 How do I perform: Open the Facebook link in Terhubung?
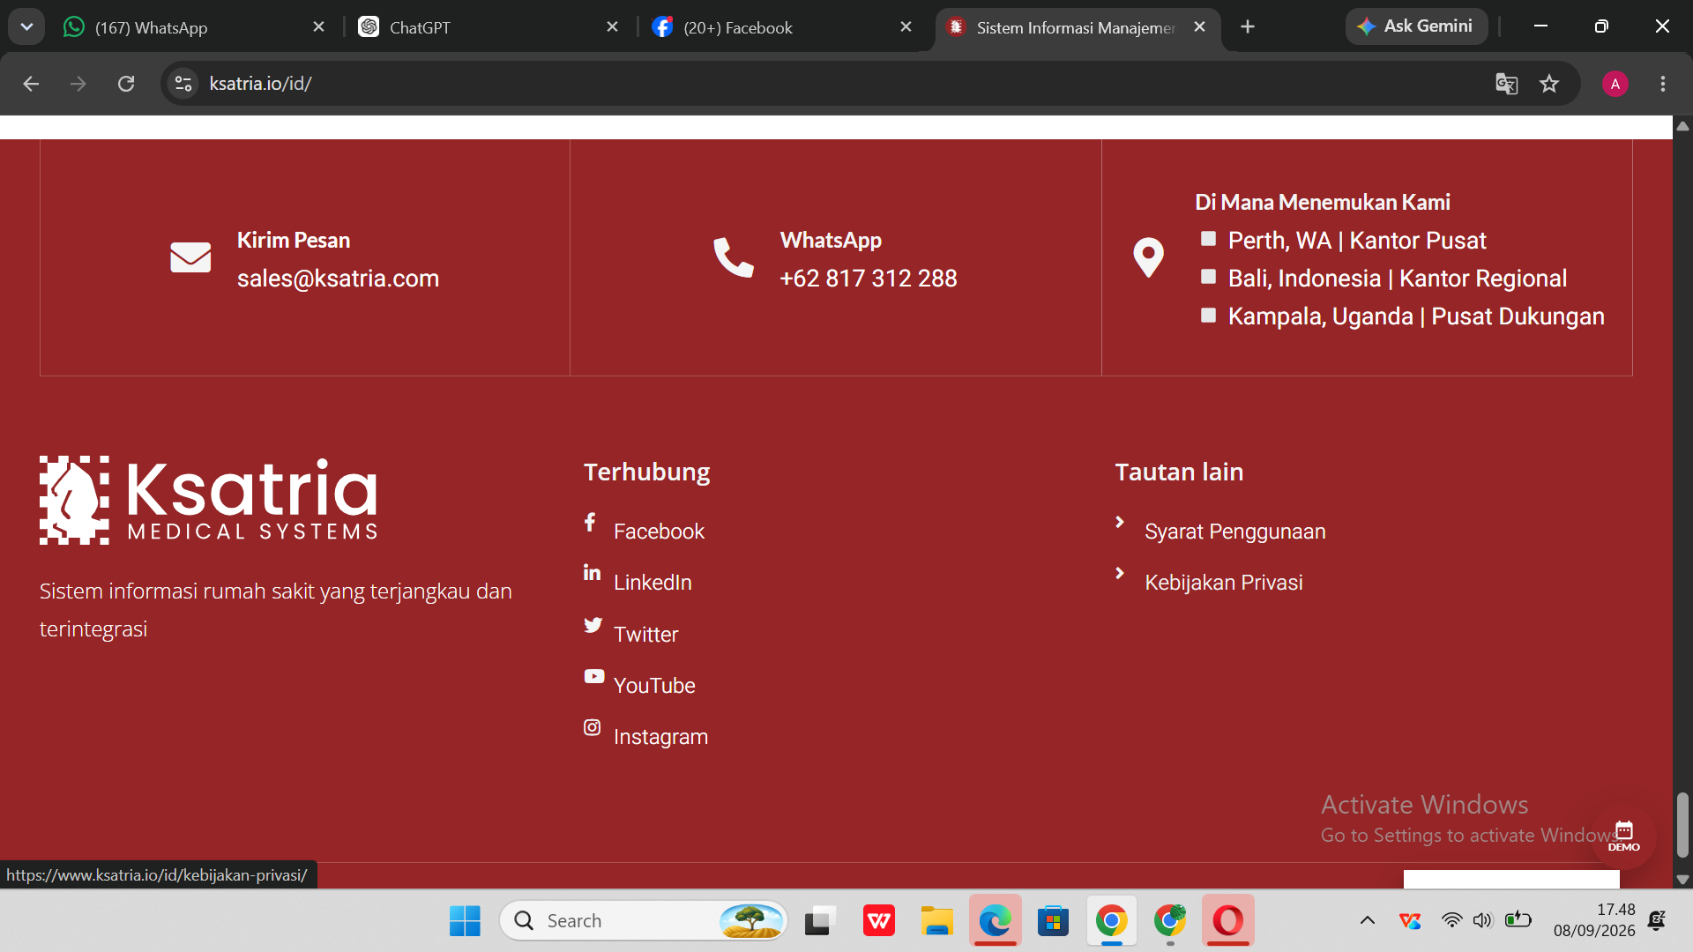tap(659, 532)
